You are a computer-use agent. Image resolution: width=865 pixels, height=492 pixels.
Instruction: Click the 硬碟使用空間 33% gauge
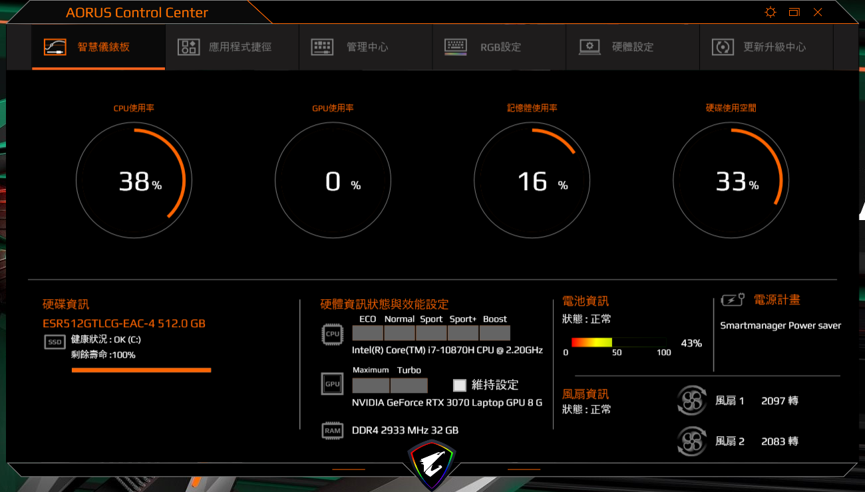[731, 180]
